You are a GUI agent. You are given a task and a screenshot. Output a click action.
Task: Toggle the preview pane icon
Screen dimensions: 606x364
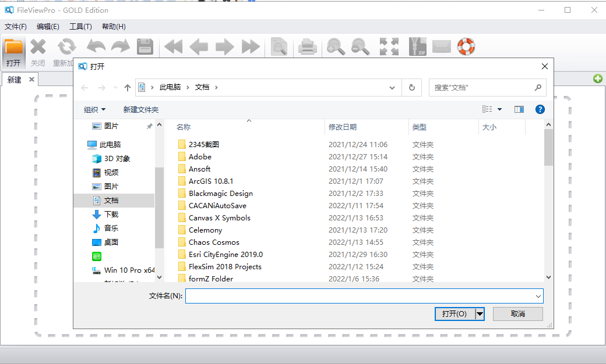point(519,109)
